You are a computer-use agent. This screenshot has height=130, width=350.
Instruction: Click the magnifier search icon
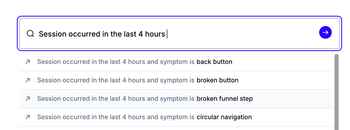31,34
